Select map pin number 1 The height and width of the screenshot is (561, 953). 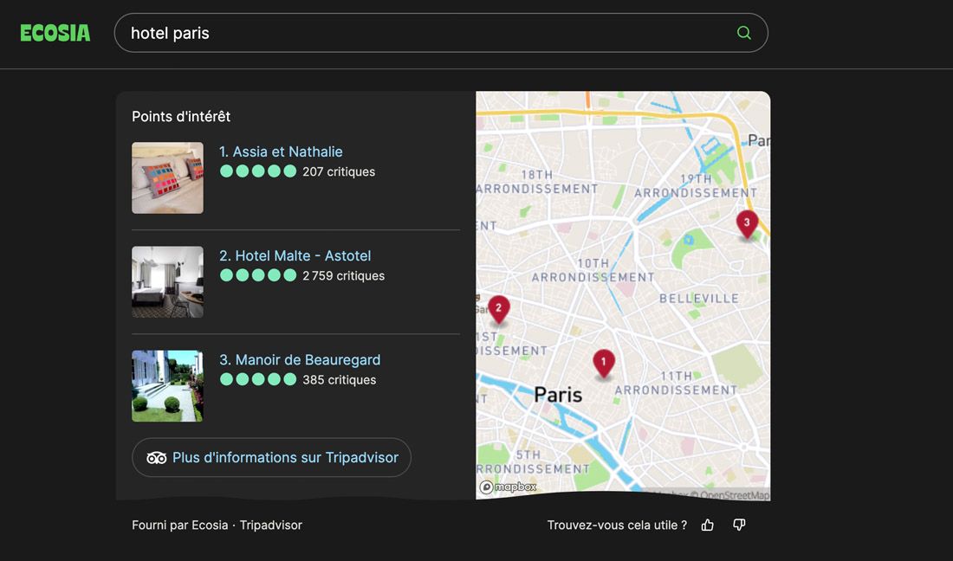[604, 364]
